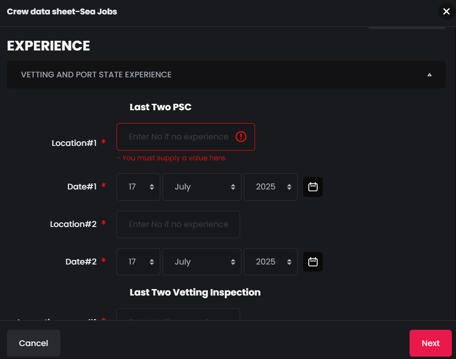Screen dimensions: 456x359
Task: Click the Last Two Vetting Inspection heading
Action: pyautogui.click(x=195, y=292)
